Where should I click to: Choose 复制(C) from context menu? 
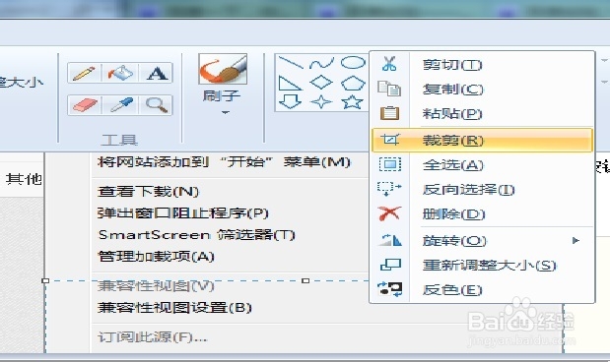483,89
